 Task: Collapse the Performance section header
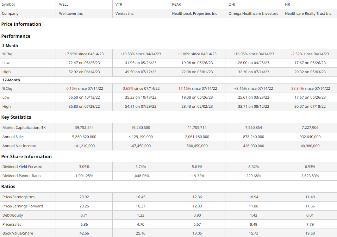[x=16, y=36]
